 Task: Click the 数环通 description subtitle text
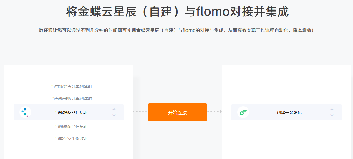[176, 30]
